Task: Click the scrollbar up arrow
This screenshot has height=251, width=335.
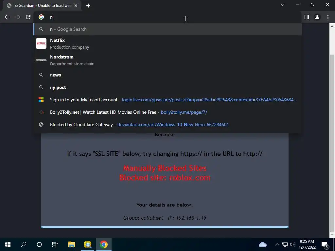Action: [x=332, y=26]
